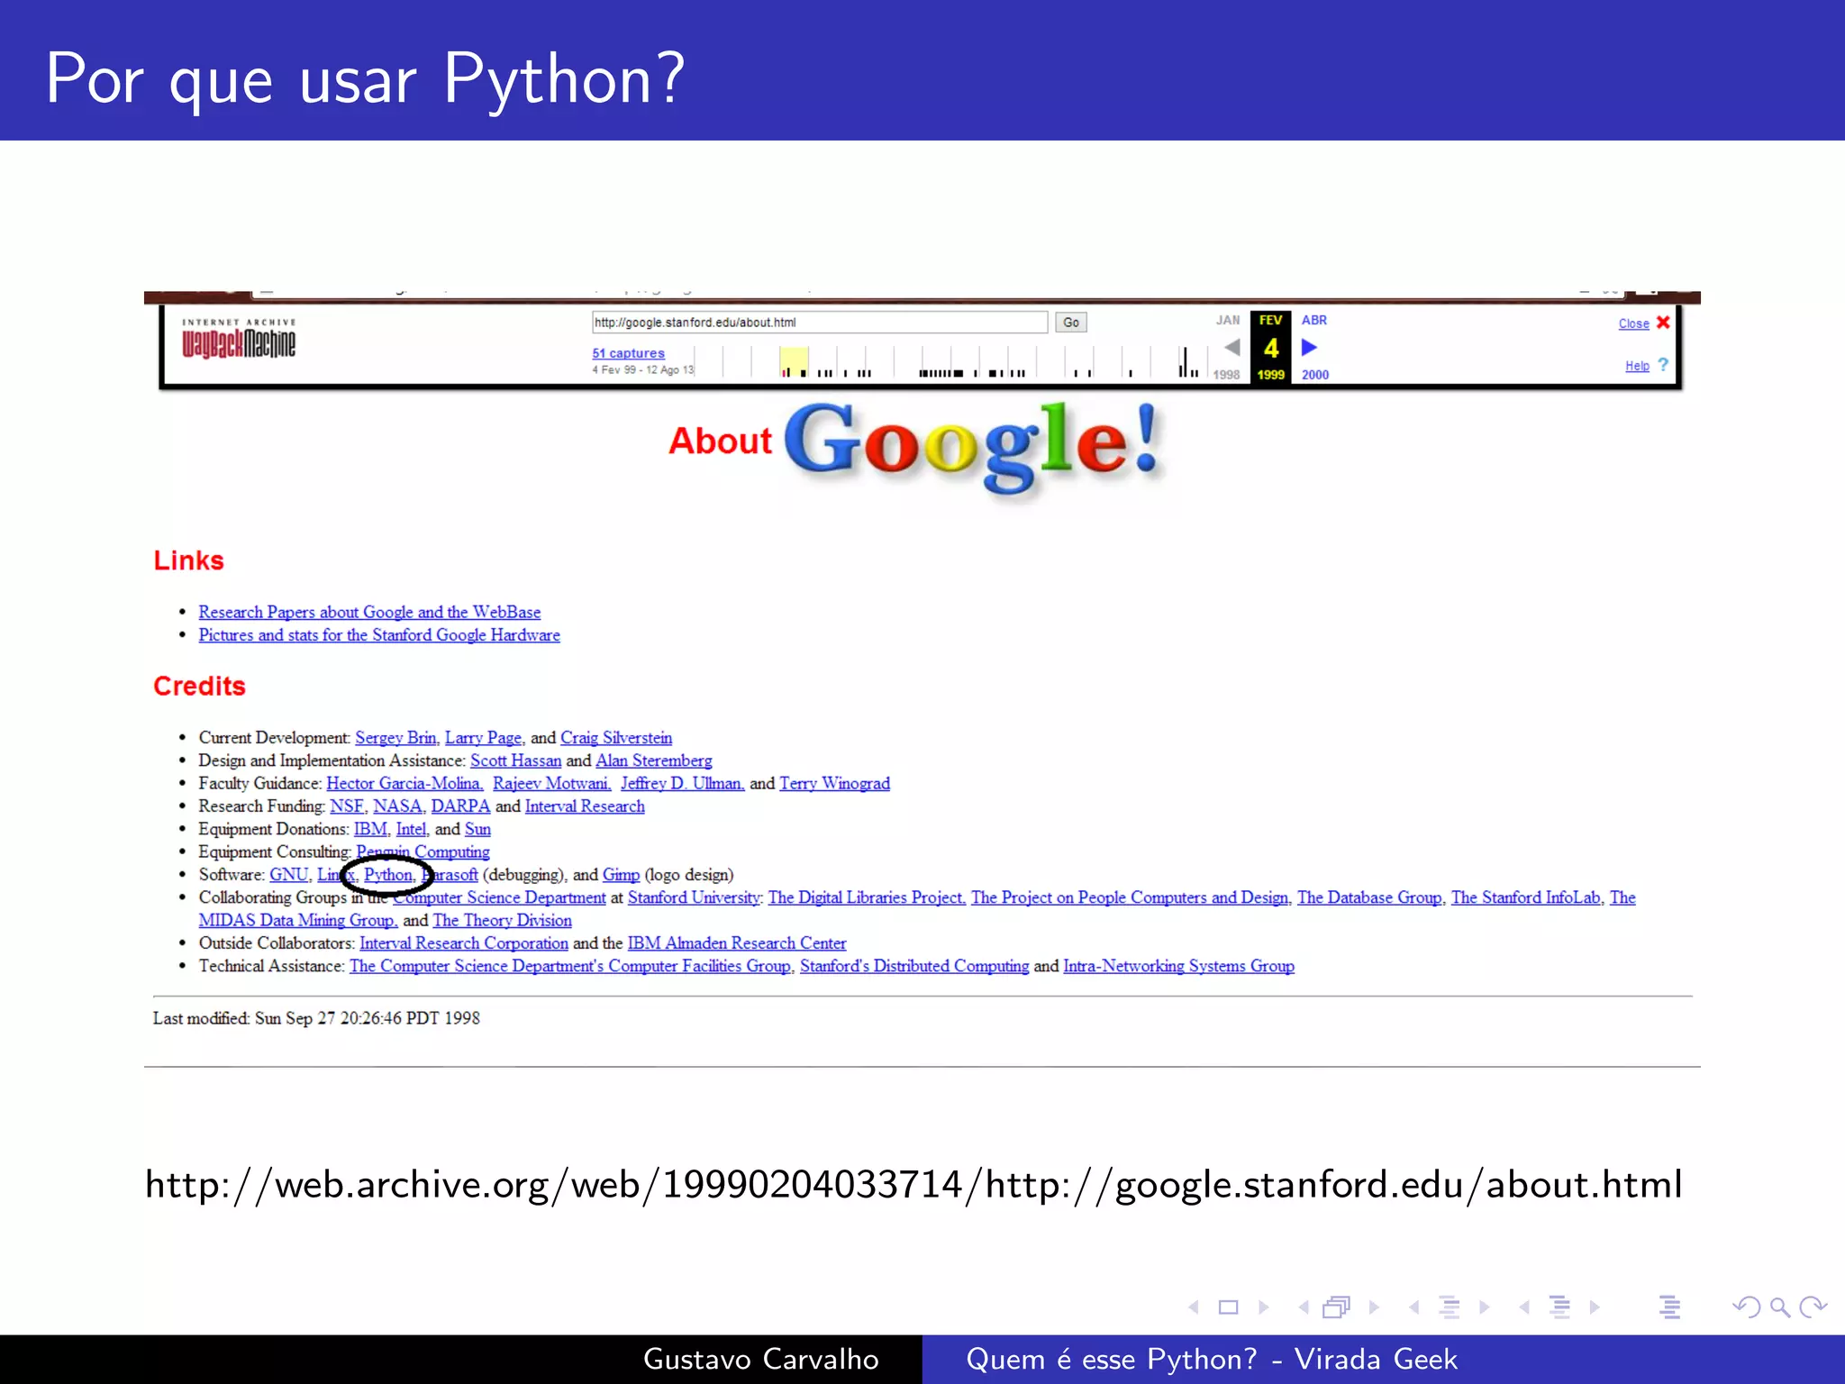Open IBM Almaden Research Center link
Image resolution: width=1845 pixels, height=1384 pixels.
[x=737, y=943]
